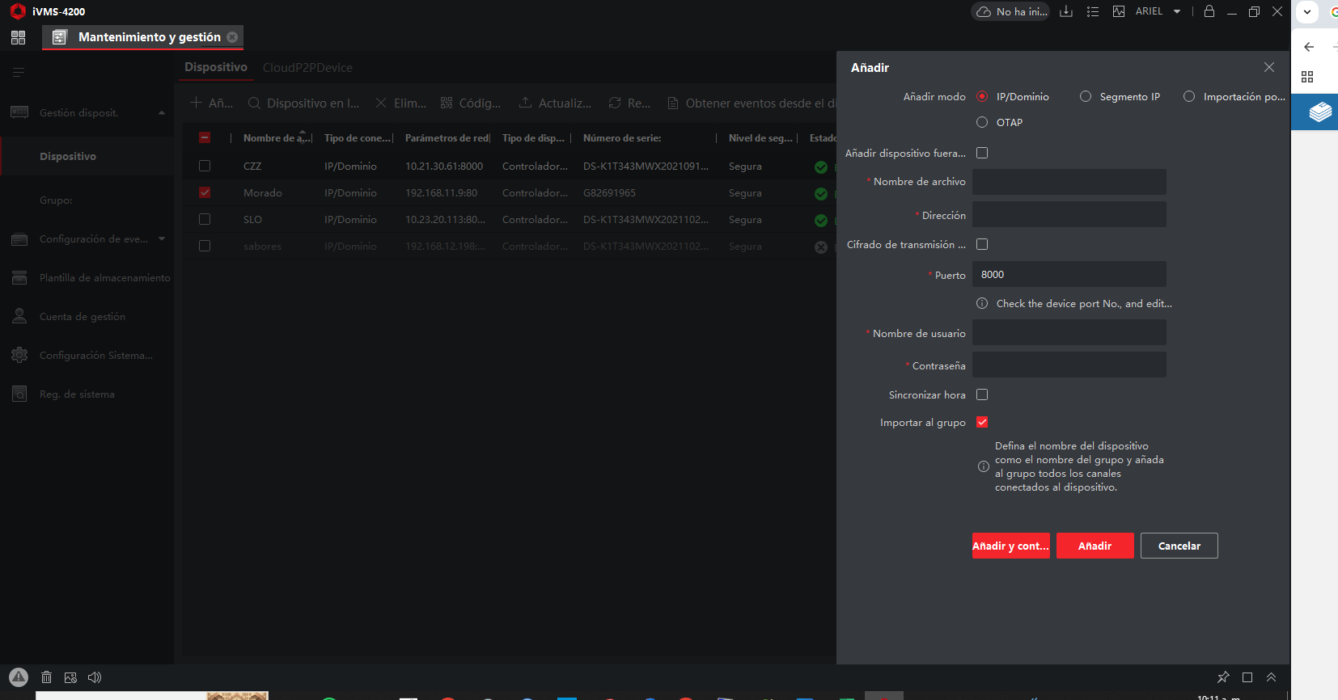Click the Cancelar button
Image resolution: width=1338 pixels, height=700 pixels.
point(1179,546)
